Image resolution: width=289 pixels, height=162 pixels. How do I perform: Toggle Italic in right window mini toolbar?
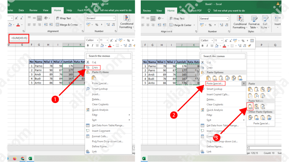point(207,46)
